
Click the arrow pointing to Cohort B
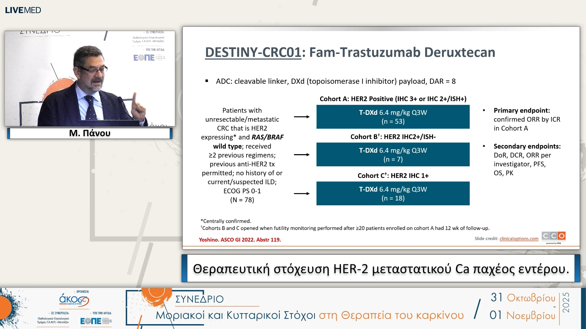coord(302,155)
